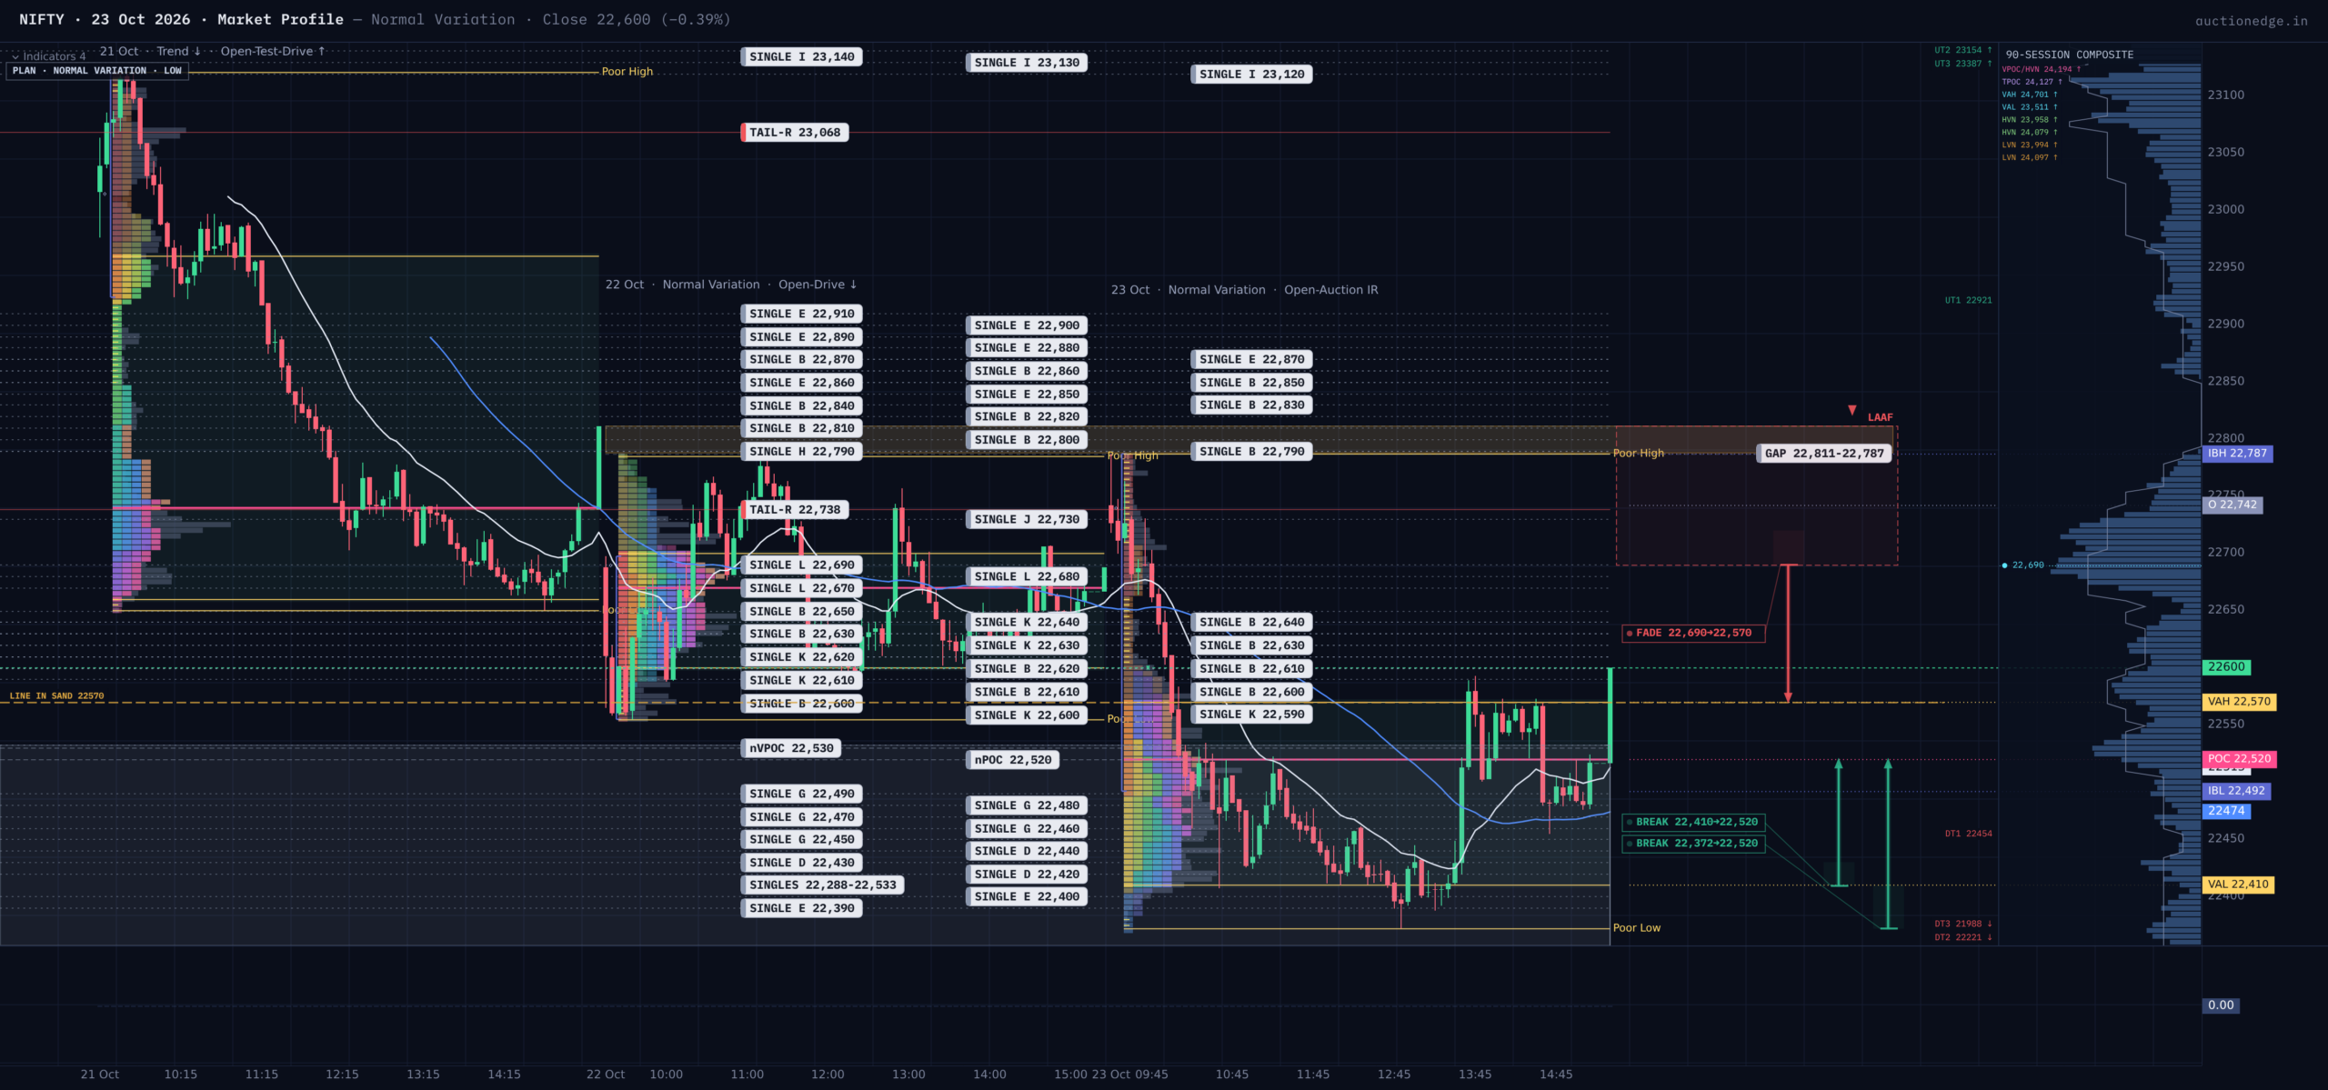2328x1090 pixels.
Task: Select the TAIL-R 23,068 label
Action: tap(795, 133)
